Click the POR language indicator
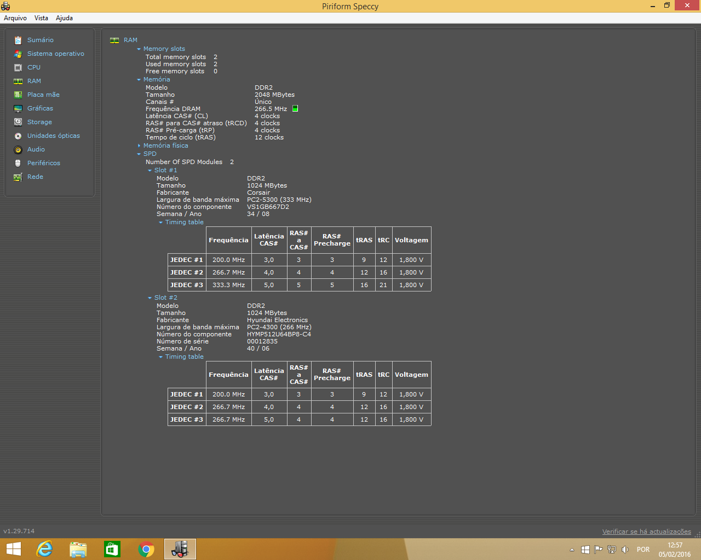701x560 pixels. [x=643, y=550]
